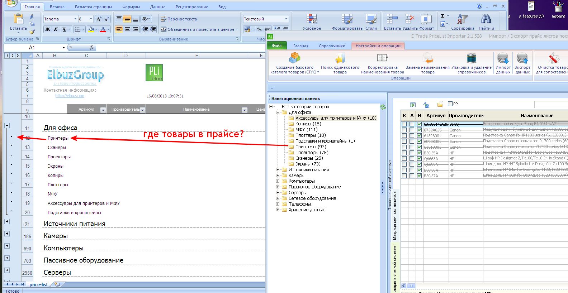Center-align text horizontally in Excel
568x293 pixels.
point(127,29)
